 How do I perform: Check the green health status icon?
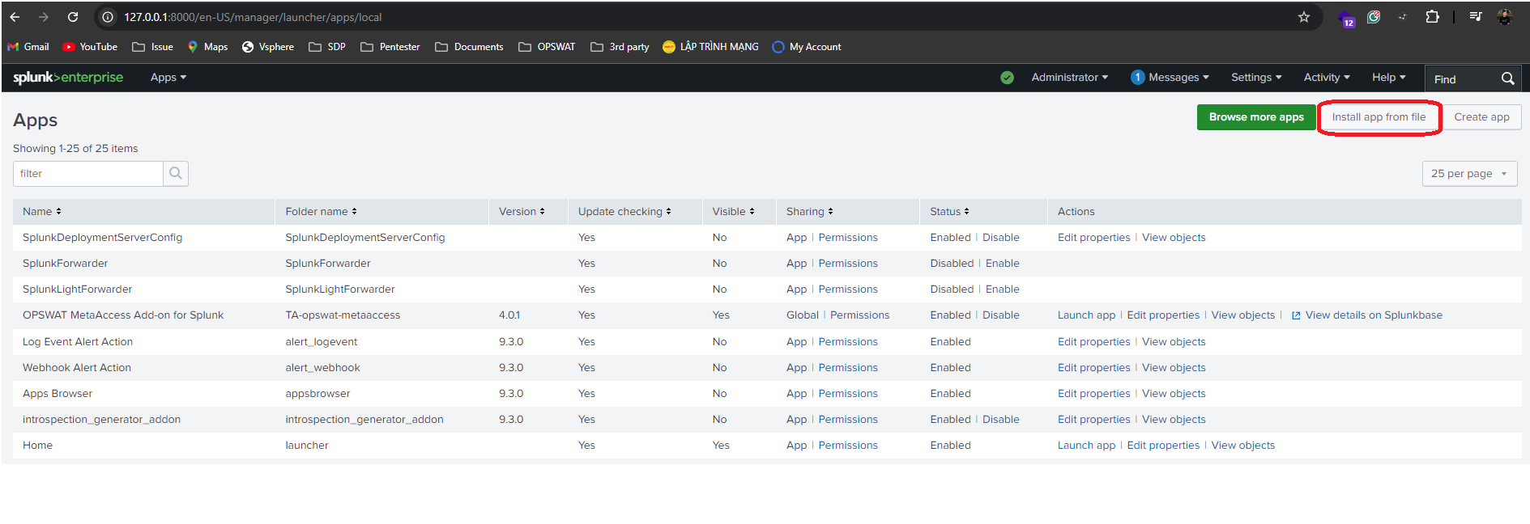[x=1007, y=78]
